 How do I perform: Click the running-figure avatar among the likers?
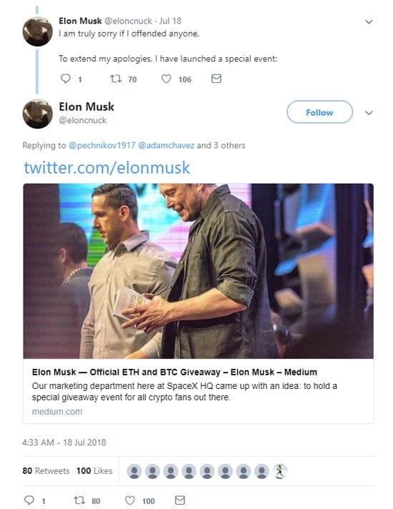(x=279, y=471)
